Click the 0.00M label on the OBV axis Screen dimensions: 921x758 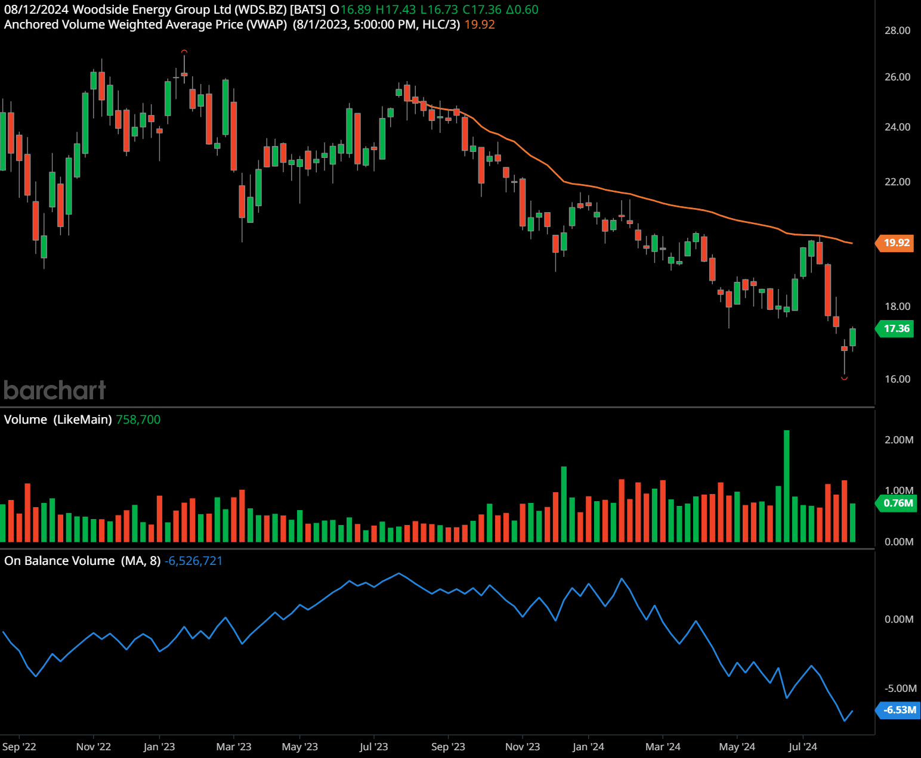899,619
